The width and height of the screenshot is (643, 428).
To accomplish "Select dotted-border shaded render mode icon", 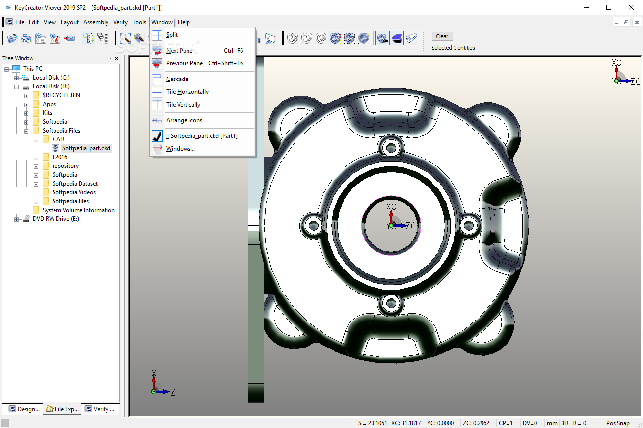I will tap(349, 38).
